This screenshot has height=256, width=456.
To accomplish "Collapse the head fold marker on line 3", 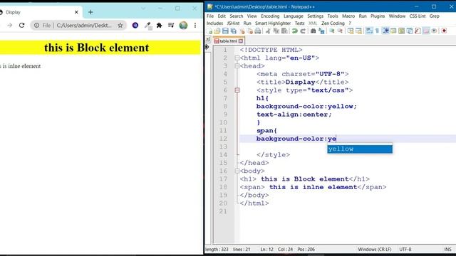I will coord(237,66).
